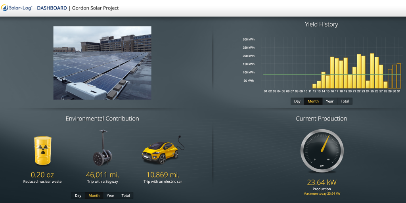Image resolution: width=406 pixels, height=203 pixels.
Task: Click the 50 kWh axis label
Action: [x=249, y=80]
